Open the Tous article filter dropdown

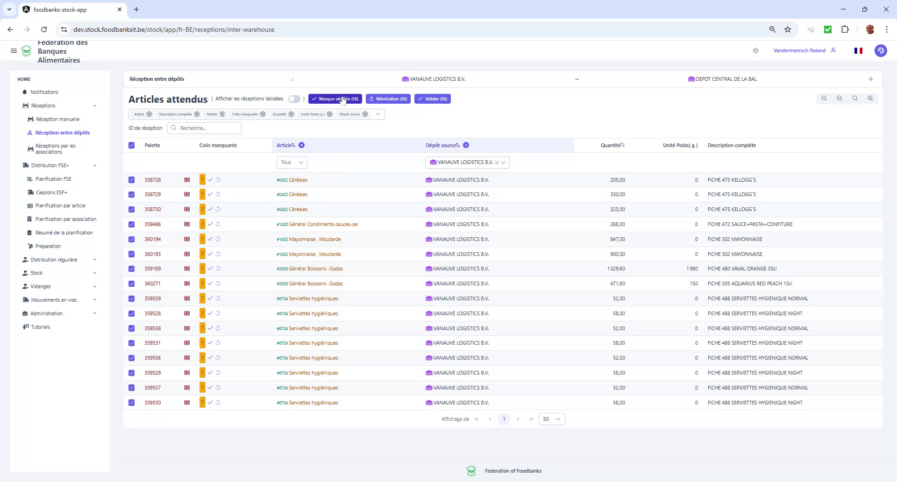(x=291, y=162)
